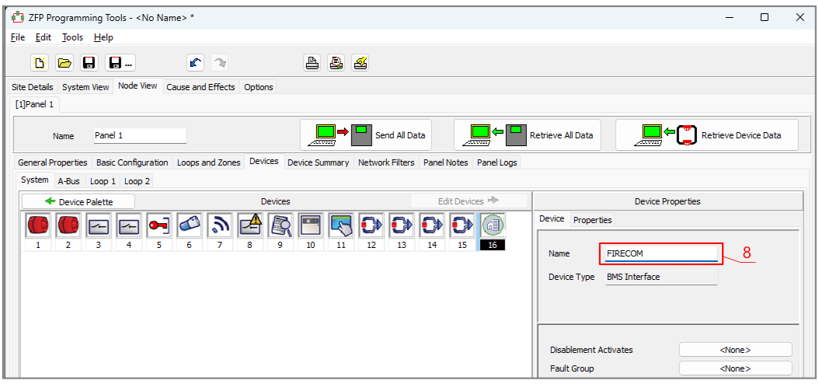The height and width of the screenshot is (384, 819).
Task: Switch to the Cause and Effects tab
Action: 200,87
